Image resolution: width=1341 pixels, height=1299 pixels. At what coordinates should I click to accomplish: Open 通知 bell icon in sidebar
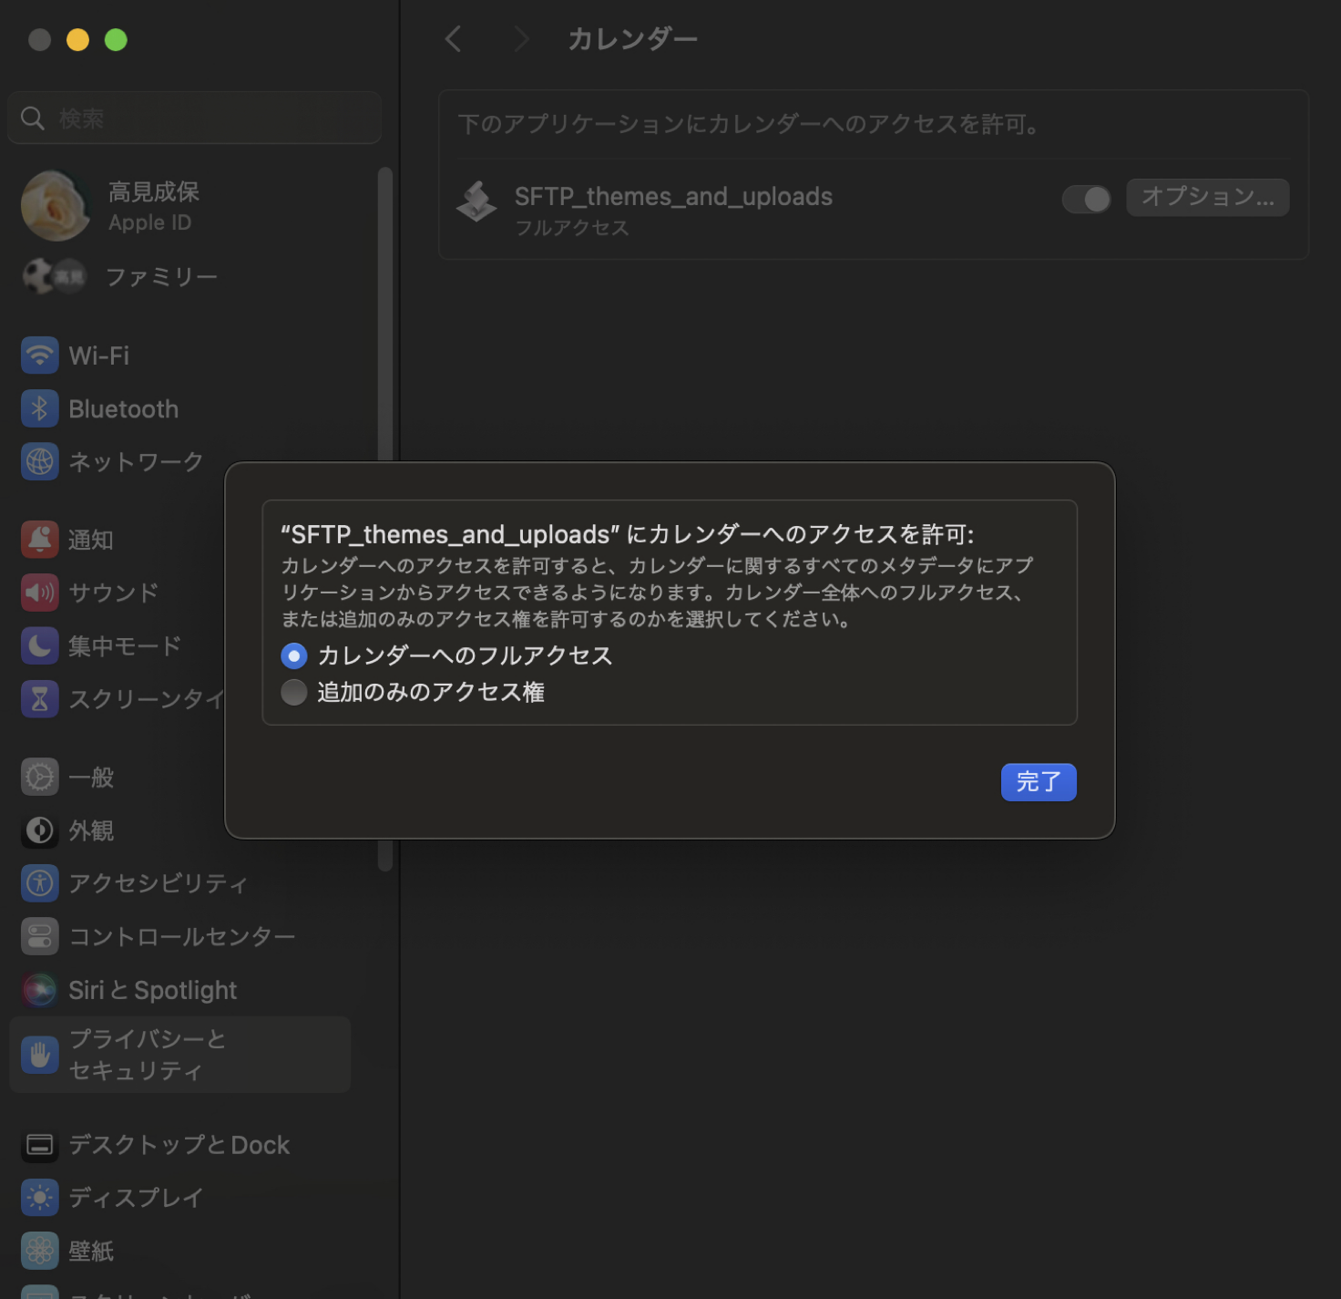pos(39,540)
